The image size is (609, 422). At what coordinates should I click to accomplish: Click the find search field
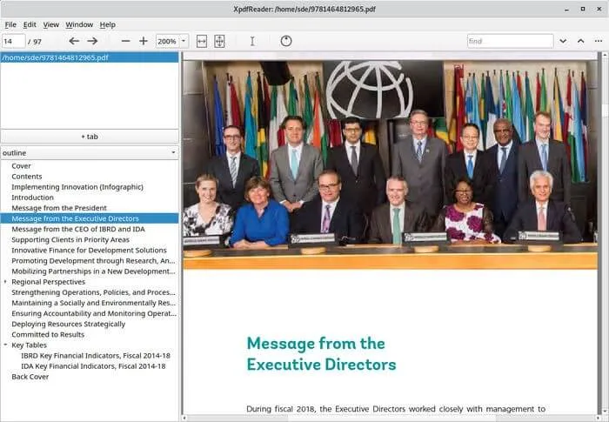point(509,41)
